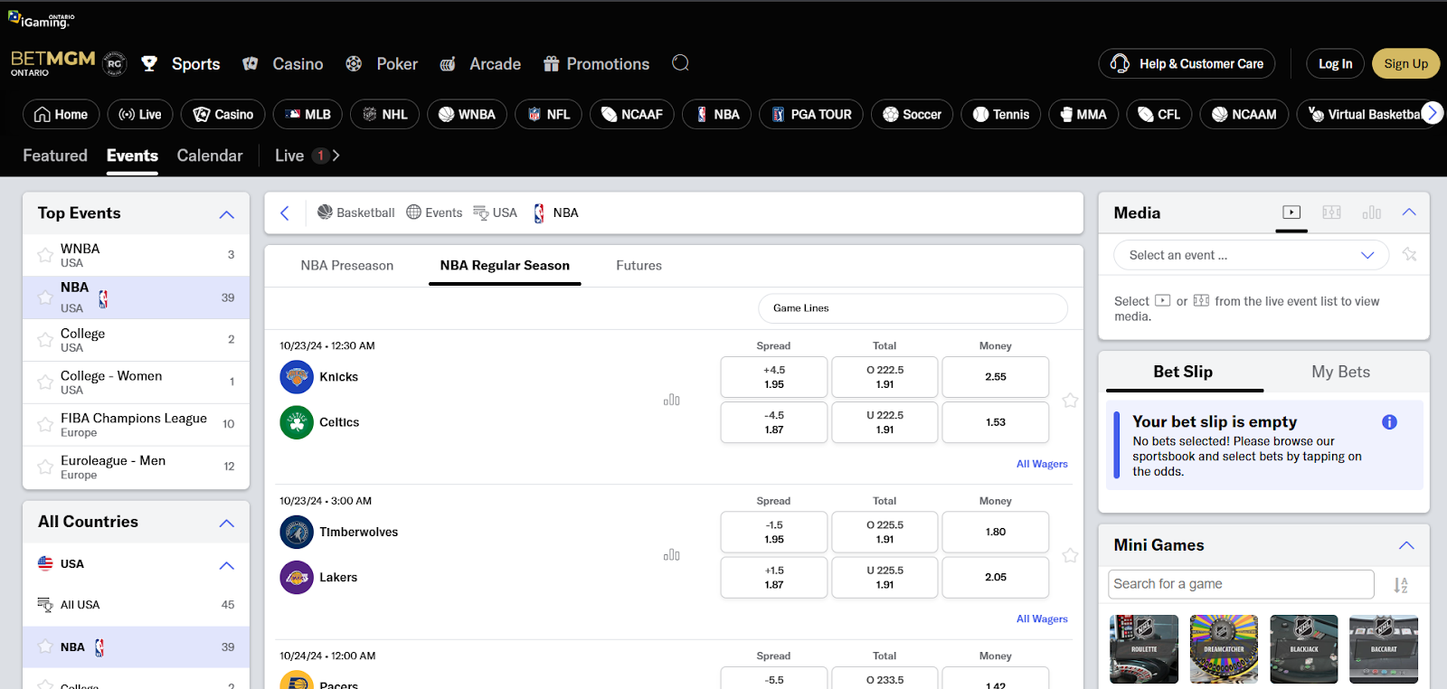Collapse the Media panel
Image resolution: width=1447 pixels, height=689 pixels.
pyautogui.click(x=1408, y=212)
